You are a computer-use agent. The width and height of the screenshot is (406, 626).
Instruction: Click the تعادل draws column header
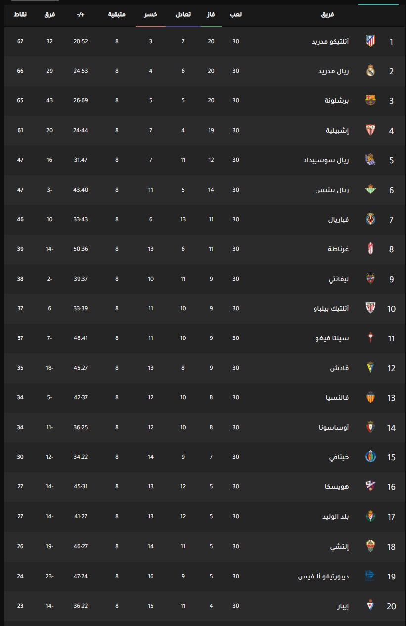[x=183, y=14]
